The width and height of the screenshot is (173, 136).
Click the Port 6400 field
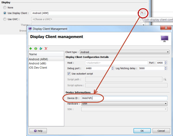tap(161, 63)
